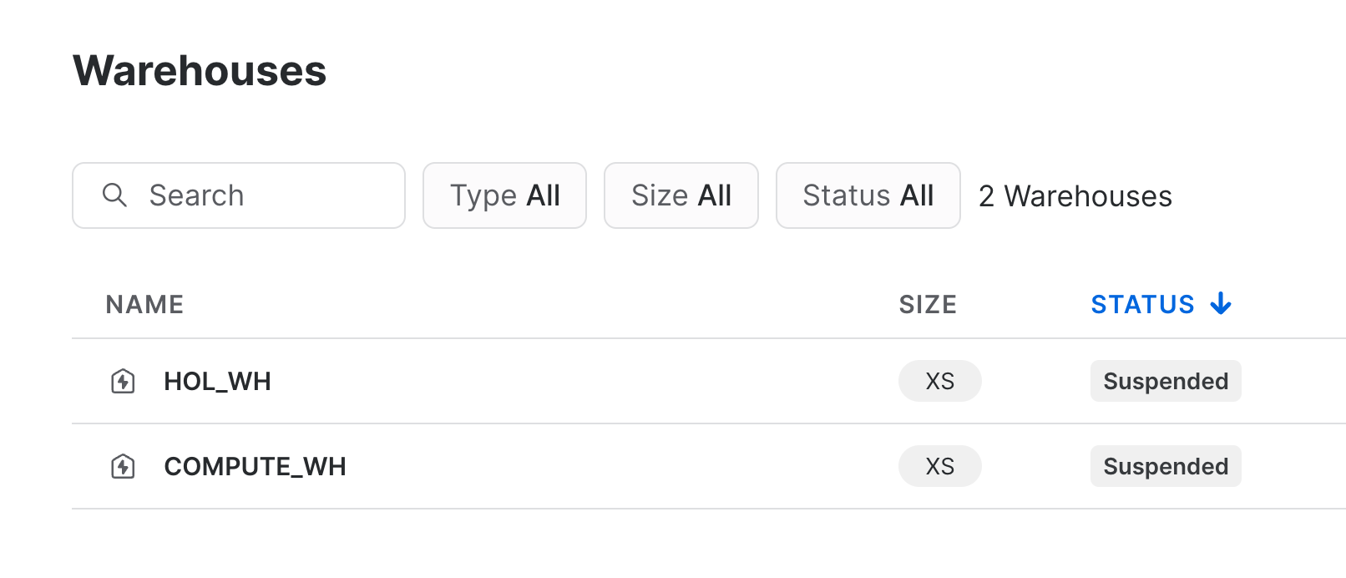
Task: Click the XS size badge for HOL_WH
Action: point(939,382)
